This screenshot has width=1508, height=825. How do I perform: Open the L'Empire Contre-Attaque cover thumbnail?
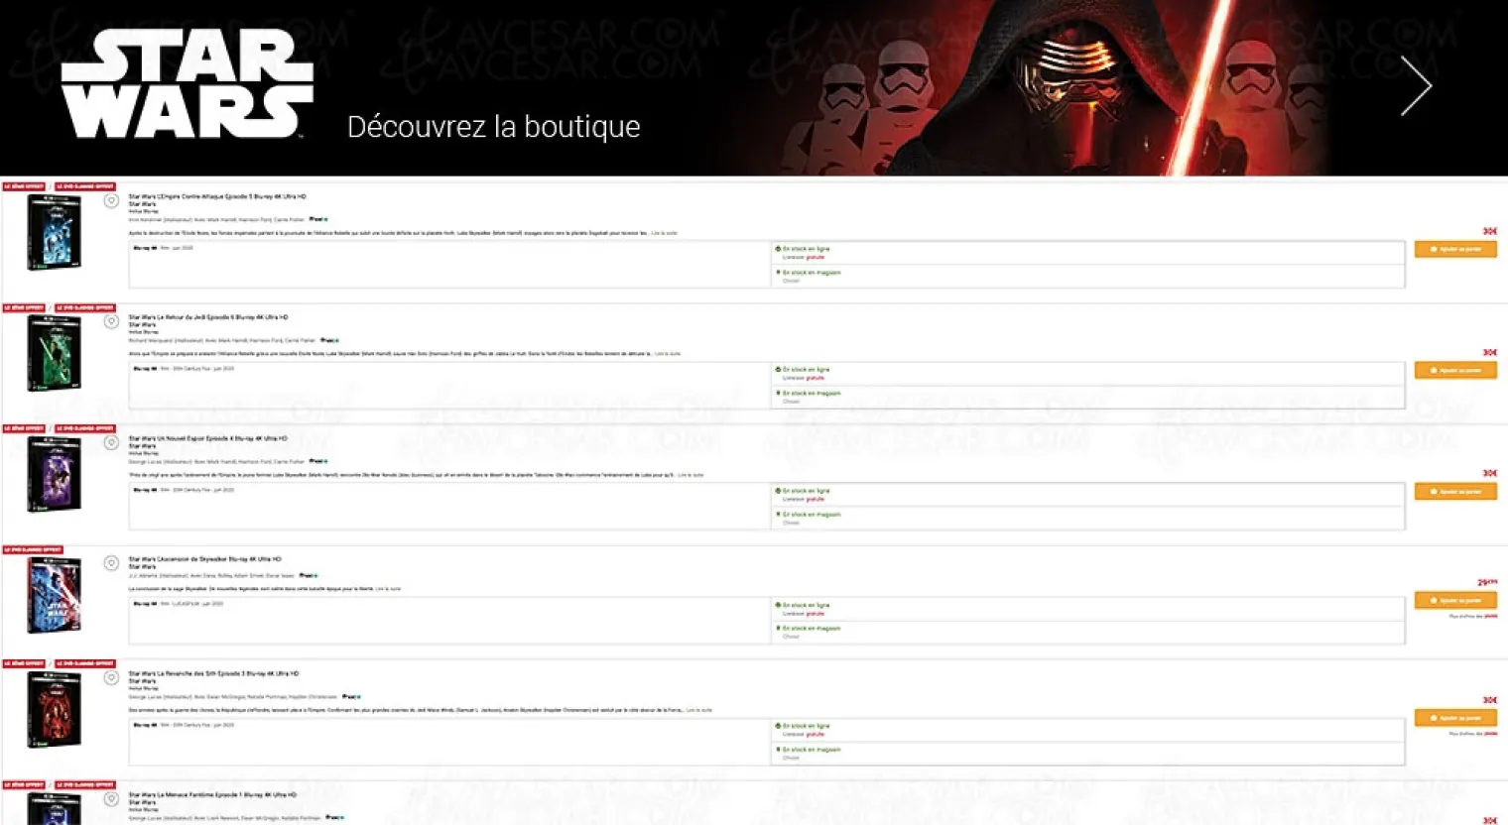tap(55, 232)
